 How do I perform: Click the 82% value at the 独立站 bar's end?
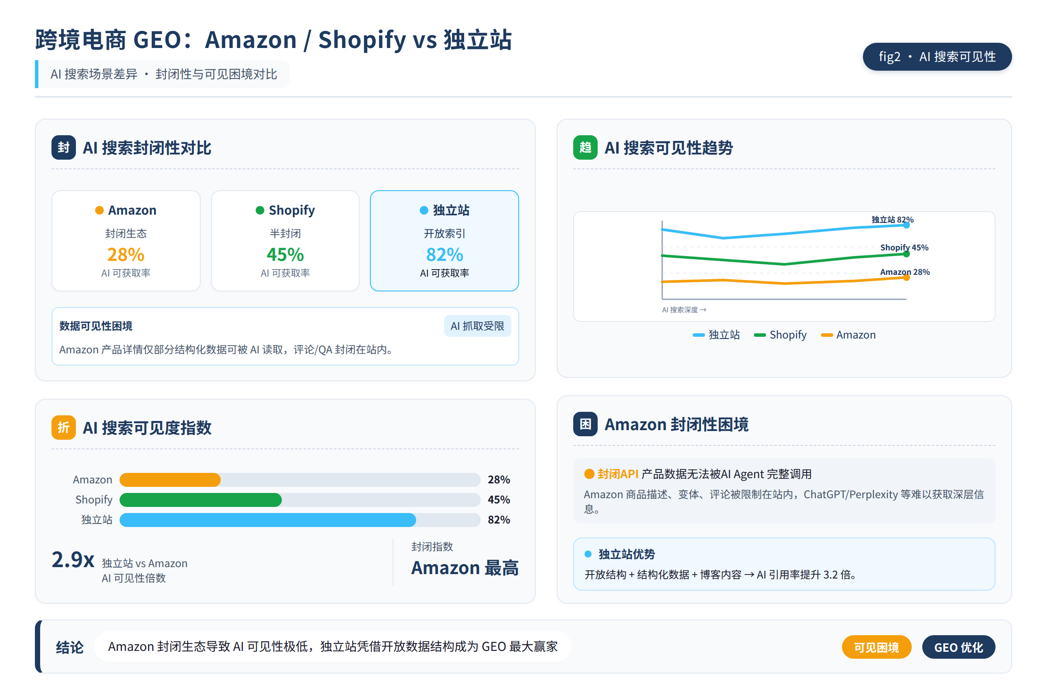click(x=499, y=520)
